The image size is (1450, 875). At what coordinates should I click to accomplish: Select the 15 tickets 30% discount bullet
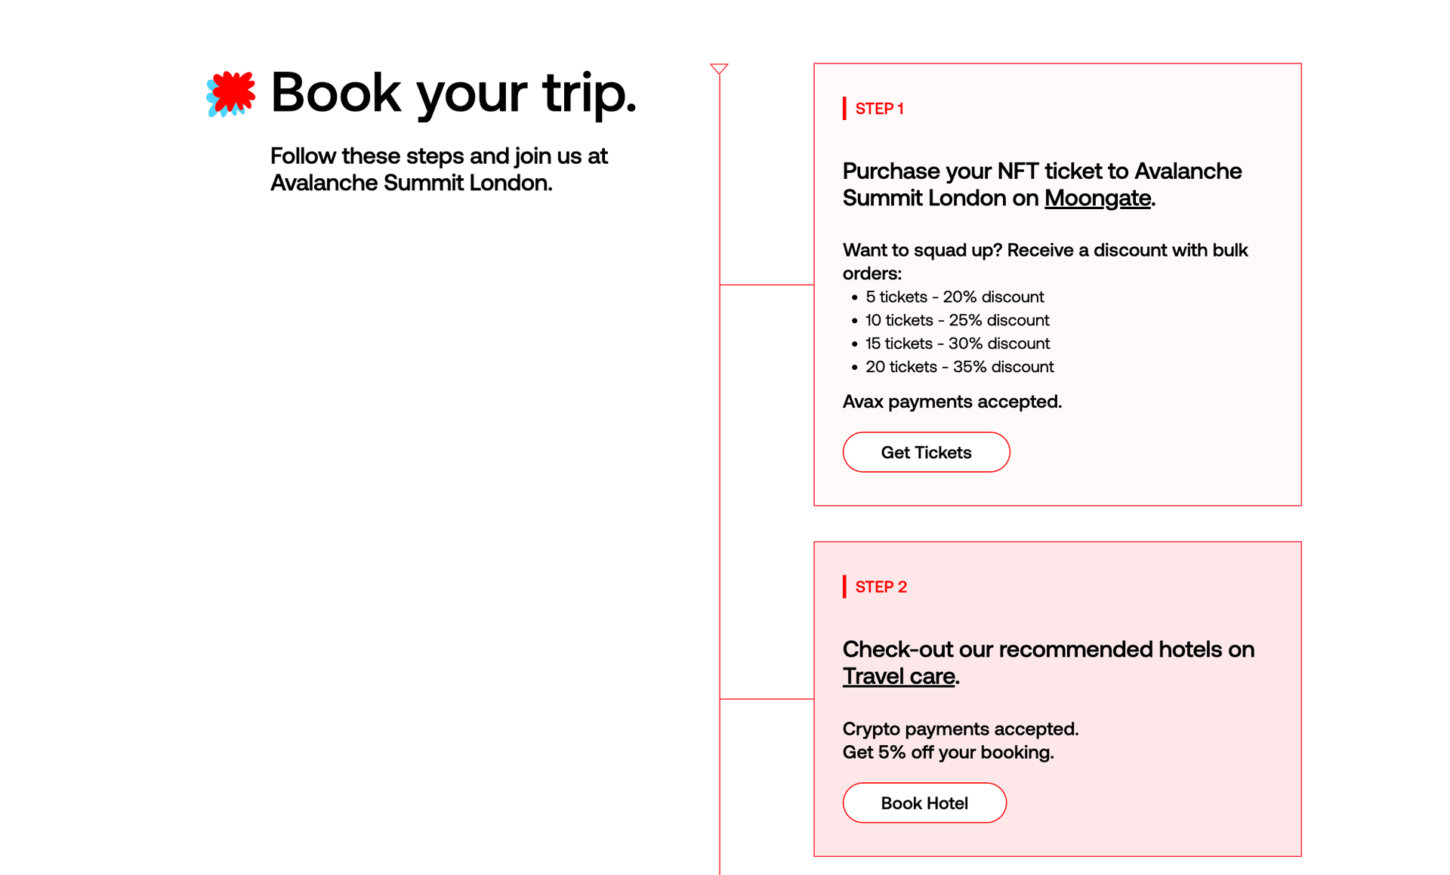pyautogui.click(x=958, y=344)
